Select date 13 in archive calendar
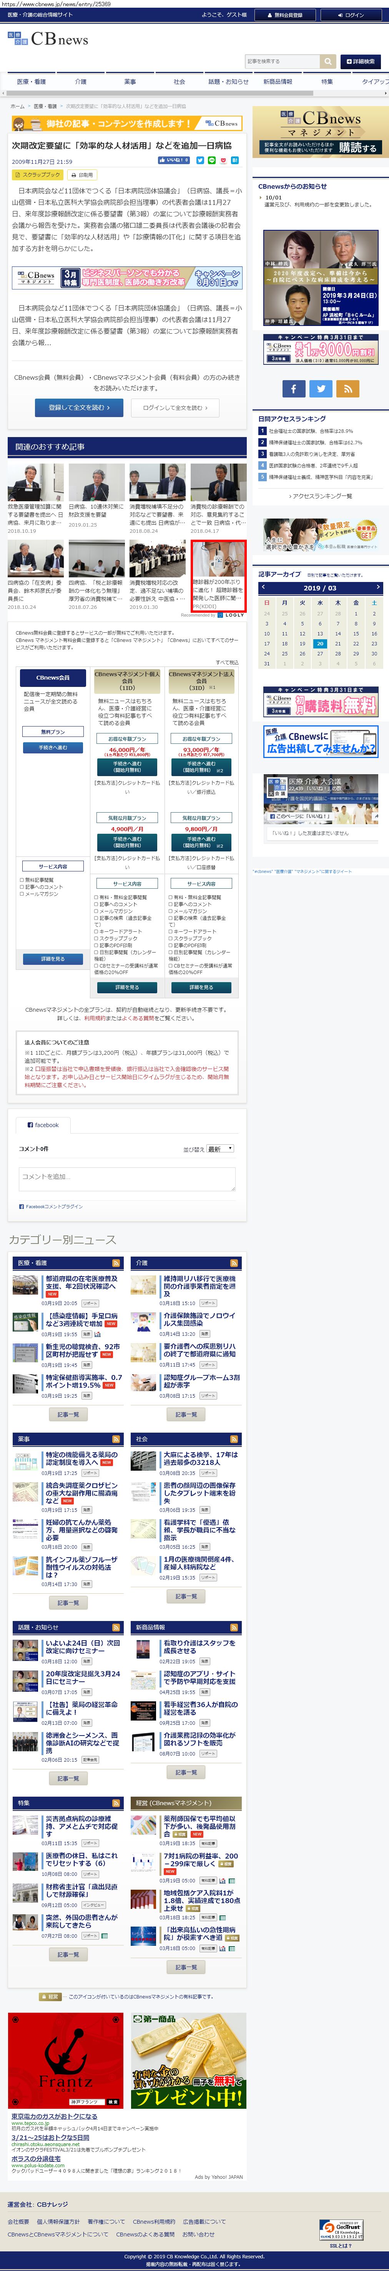 pos(320,633)
